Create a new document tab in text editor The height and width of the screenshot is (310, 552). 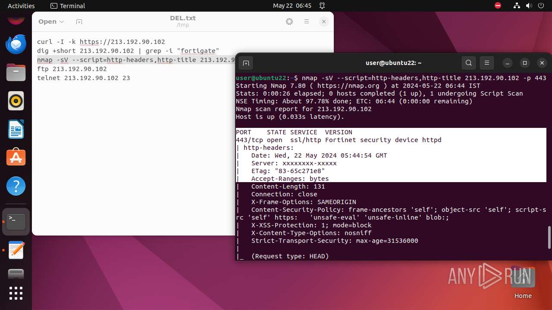coord(79,22)
